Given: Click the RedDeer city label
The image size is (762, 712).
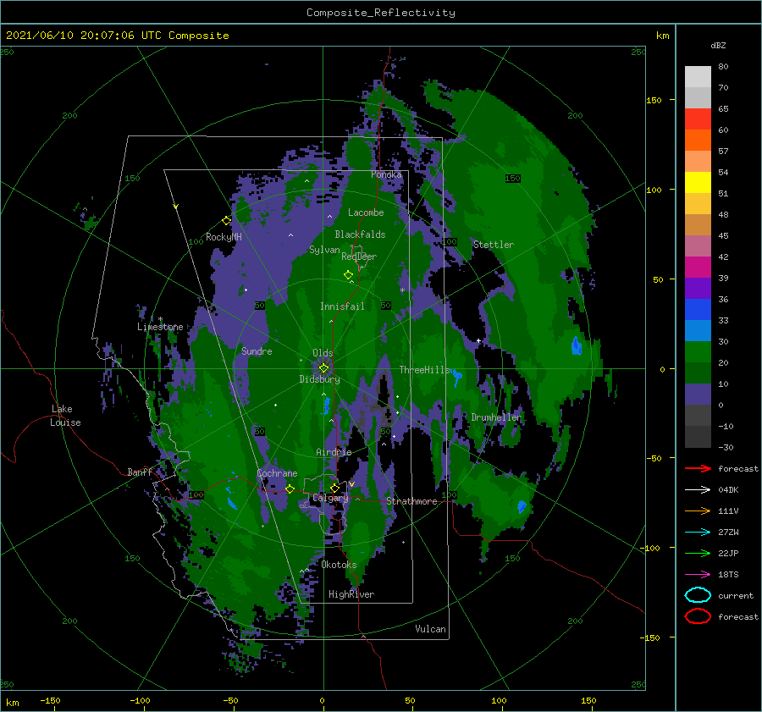Looking at the screenshot, I should [359, 257].
